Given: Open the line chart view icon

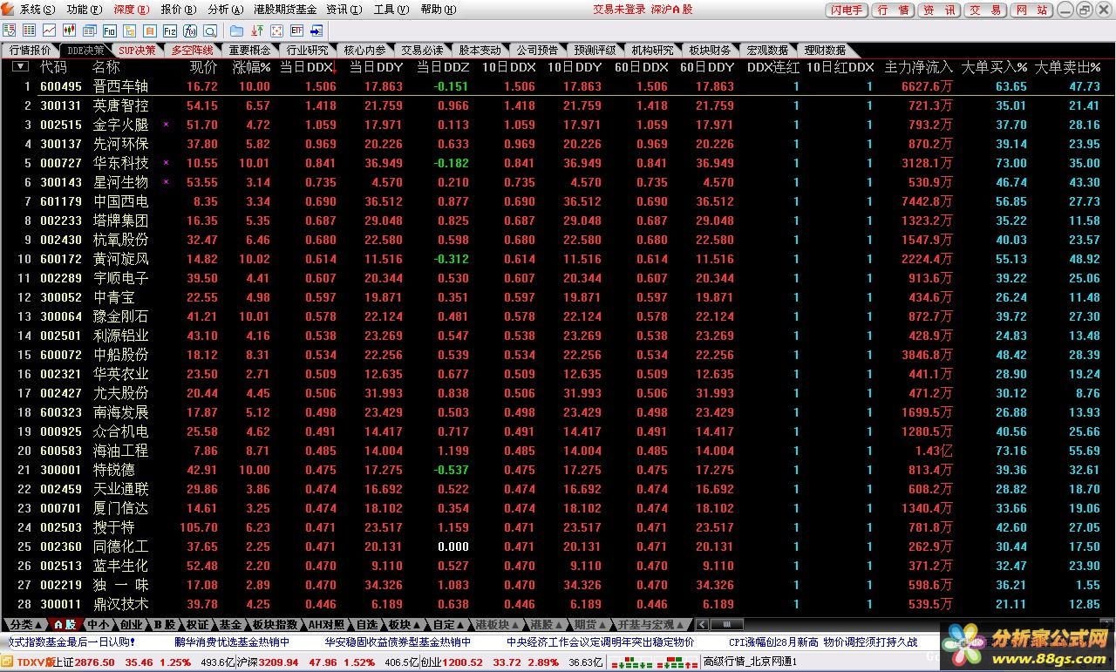Looking at the screenshot, I should click(x=49, y=31).
